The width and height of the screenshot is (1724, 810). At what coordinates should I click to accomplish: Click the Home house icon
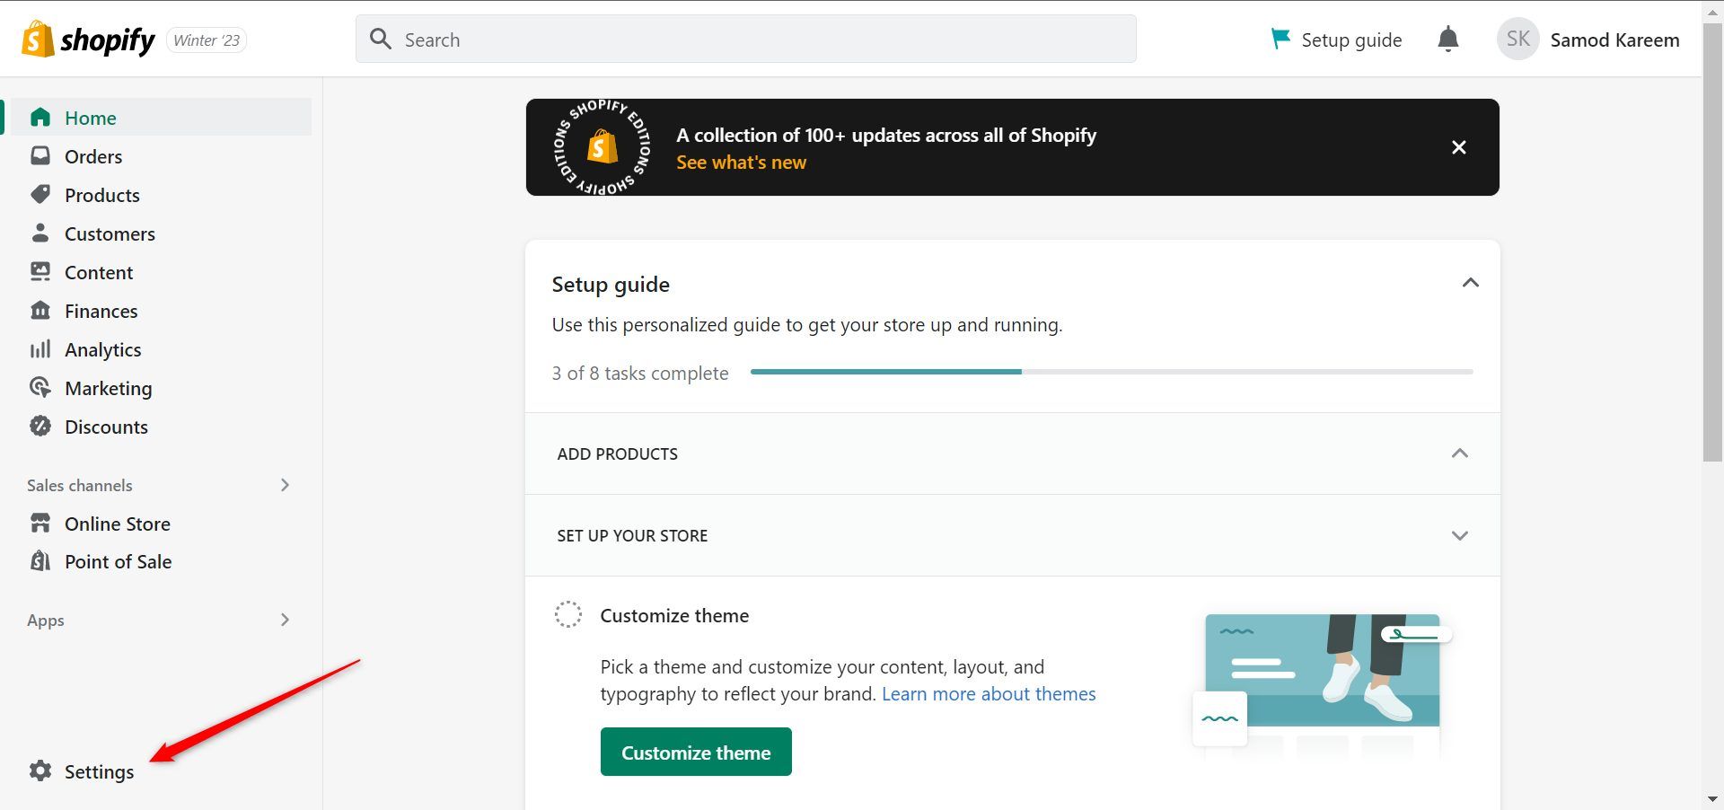(40, 118)
